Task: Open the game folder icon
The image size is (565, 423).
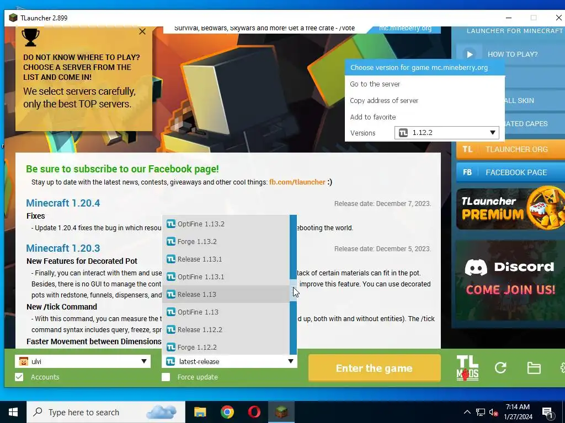Action: click(x=534, y=368)
